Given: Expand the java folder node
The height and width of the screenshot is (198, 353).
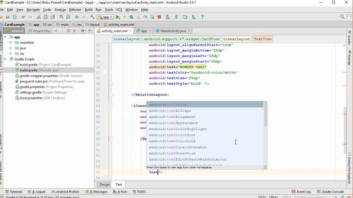Looking at the screenshot, I should [x=10, y=48].
